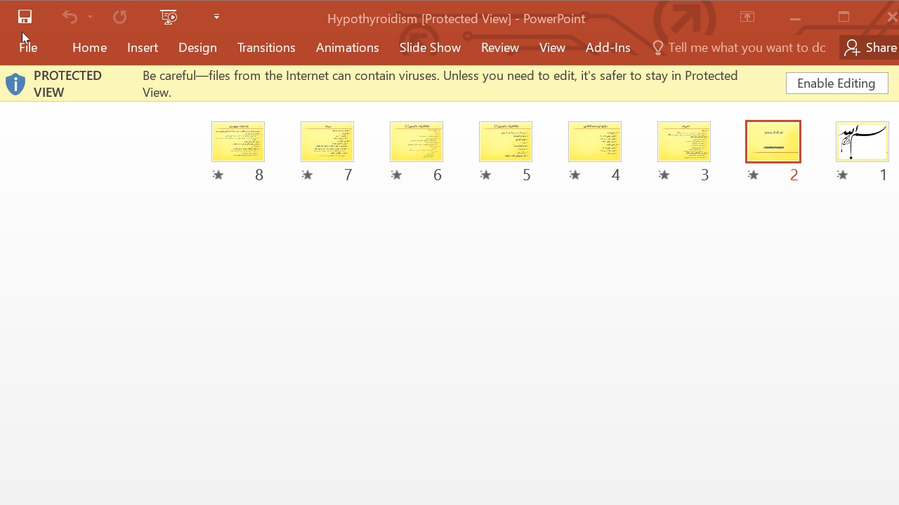This screenshot has height=505, width=899.
Task: Click the transition star under slide 7
Action: [307, 175]
